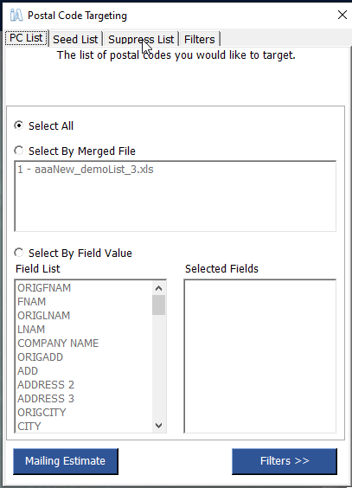Choose Select By Merged File option
Image resolution: width=352 pixels, height=488 pixels.
tap(19, 151)
